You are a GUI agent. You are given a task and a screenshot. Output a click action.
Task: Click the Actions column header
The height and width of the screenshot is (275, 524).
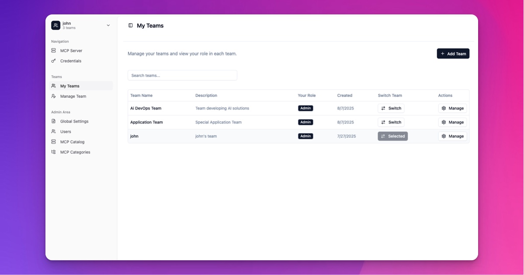[x=445, y=96]
